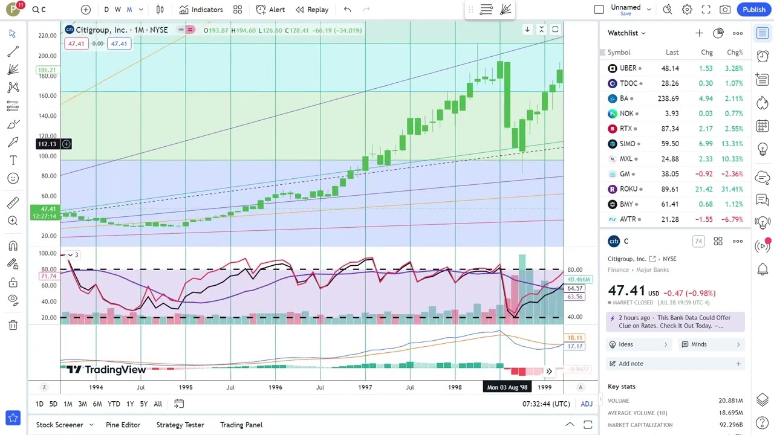
Task: Select the zoom in tool
Action: 13,221
